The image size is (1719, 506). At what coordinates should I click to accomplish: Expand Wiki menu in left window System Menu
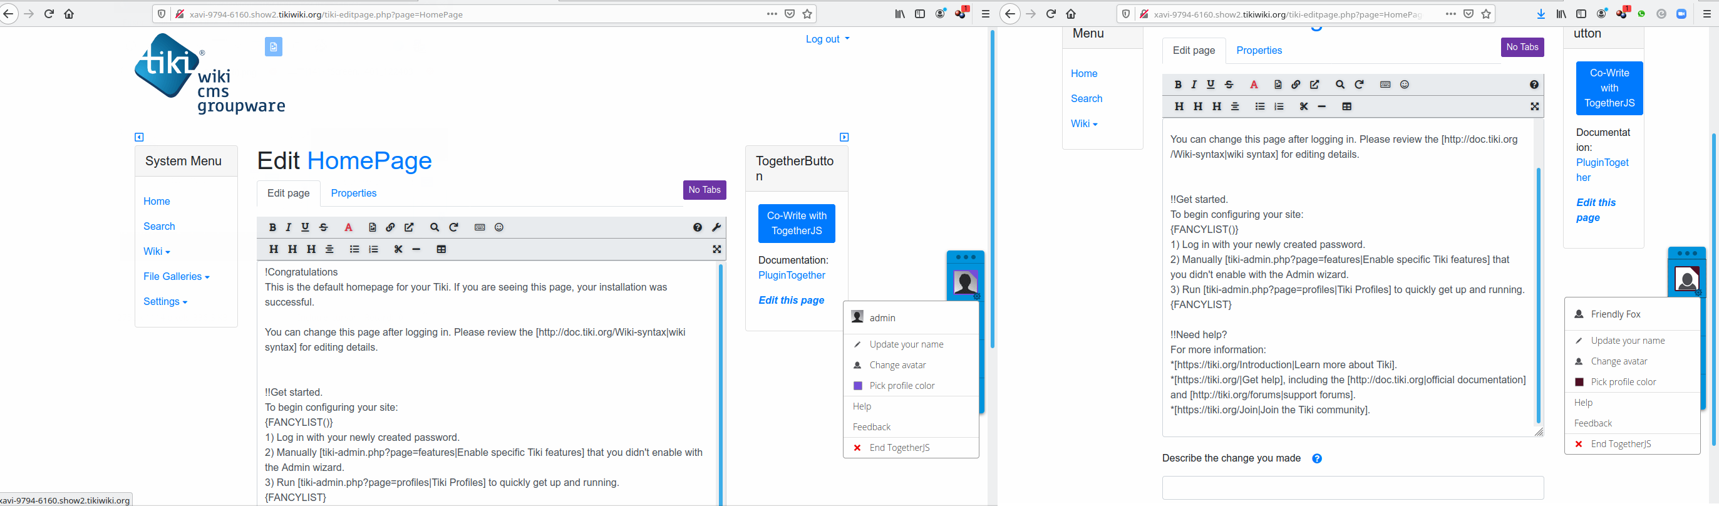[x=157, y=252]
